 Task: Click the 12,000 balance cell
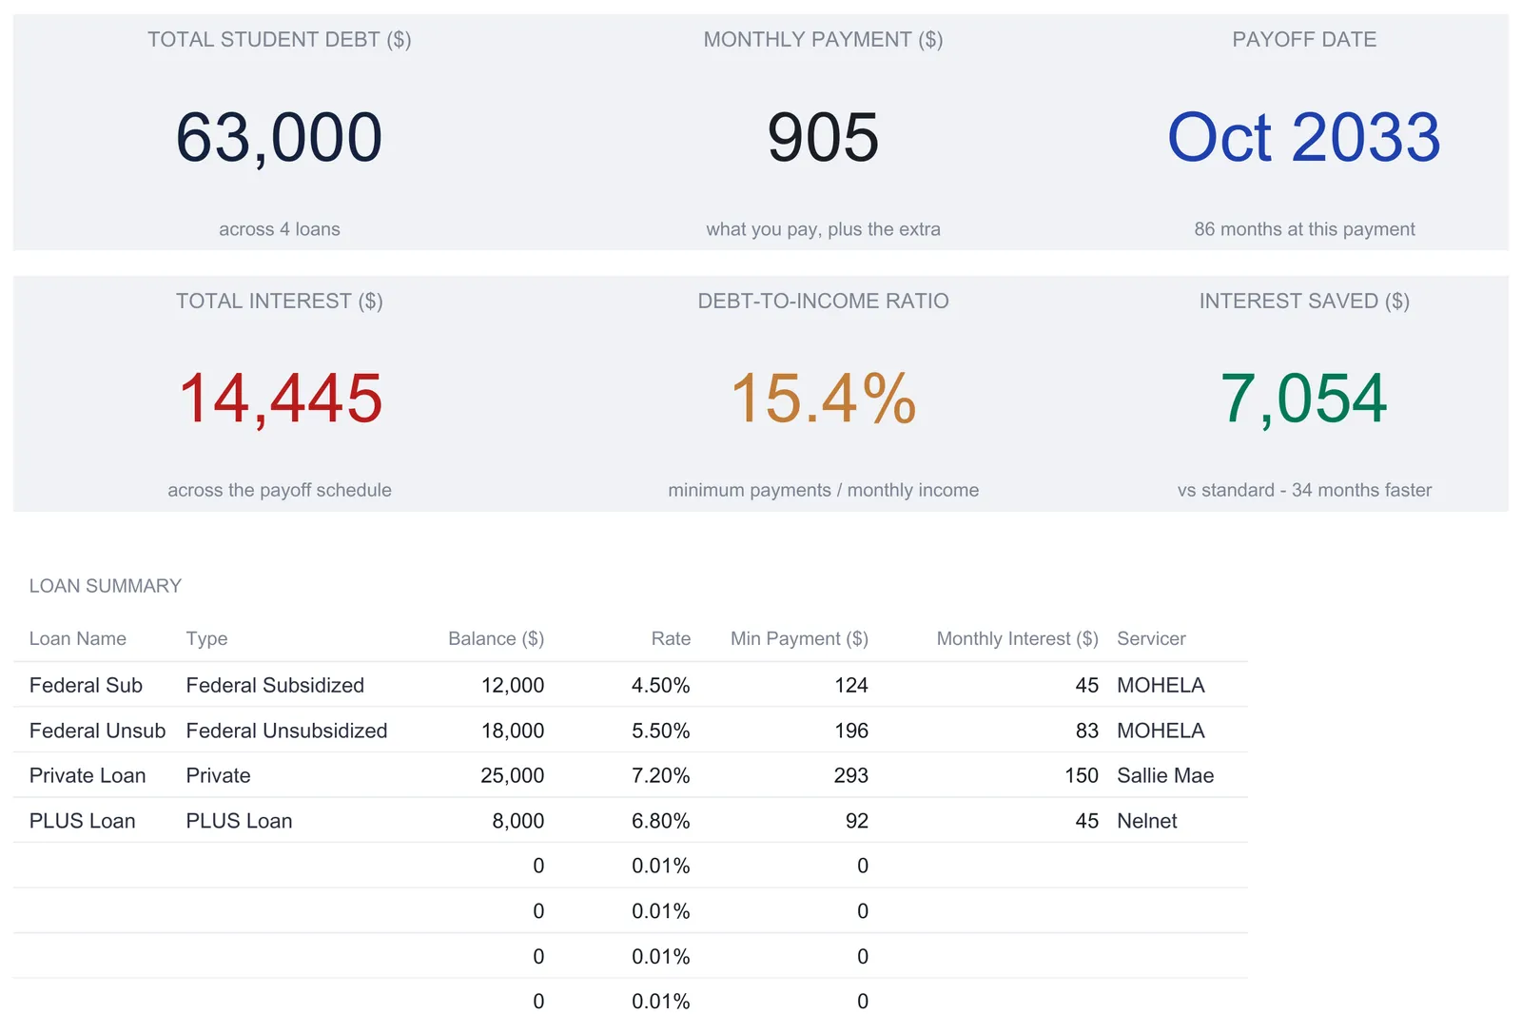(x=513, y=685)
